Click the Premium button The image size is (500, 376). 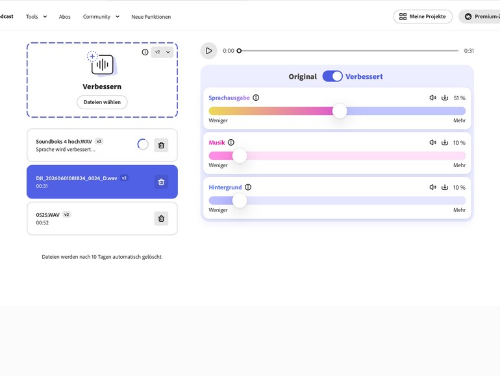click(x=480, y=17)
